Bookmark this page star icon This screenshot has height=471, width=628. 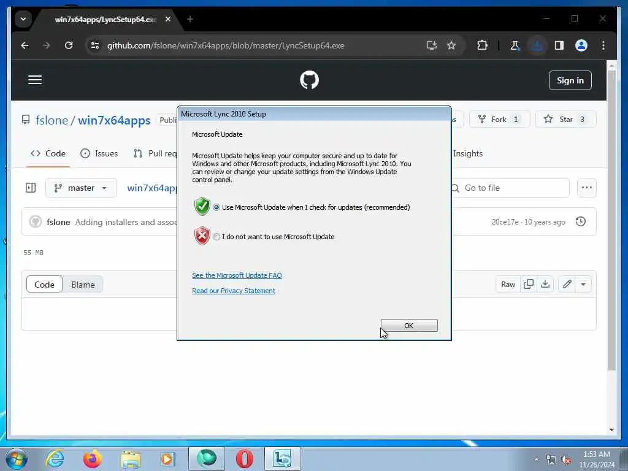tap(451, 45)
